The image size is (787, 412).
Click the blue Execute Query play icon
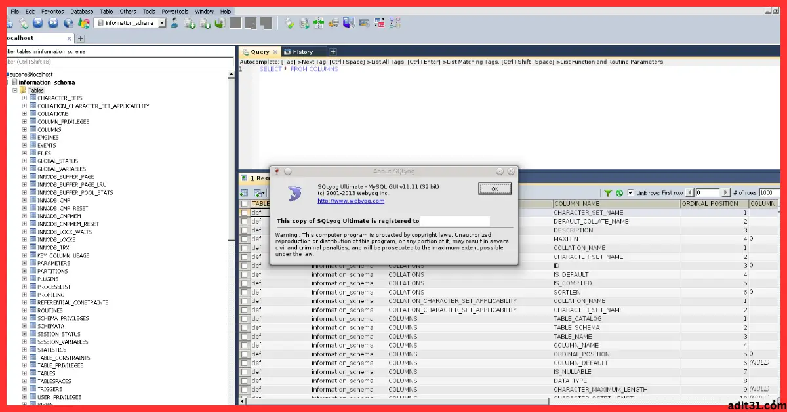(x=37, y=23)
